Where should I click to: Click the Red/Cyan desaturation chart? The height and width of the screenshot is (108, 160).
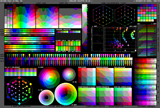87,77
